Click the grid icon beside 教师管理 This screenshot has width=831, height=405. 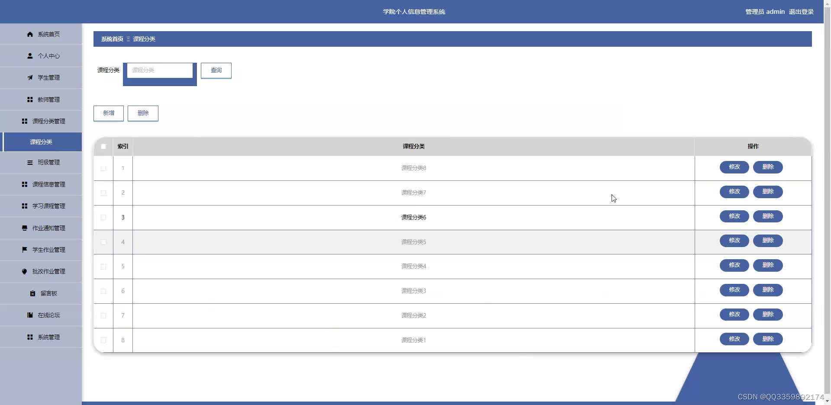[30, 100]
